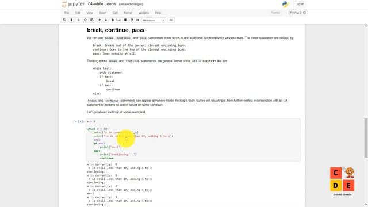Image resolution: width=368 pixels, height=207 pixels.
Task: Open the Kernel menu
Action: [x=128, y=13]
